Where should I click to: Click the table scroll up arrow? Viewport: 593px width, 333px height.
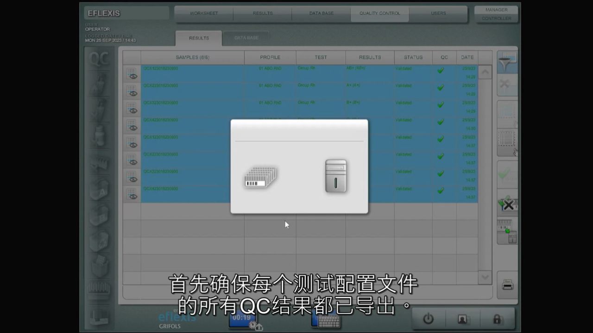point(485,72)
